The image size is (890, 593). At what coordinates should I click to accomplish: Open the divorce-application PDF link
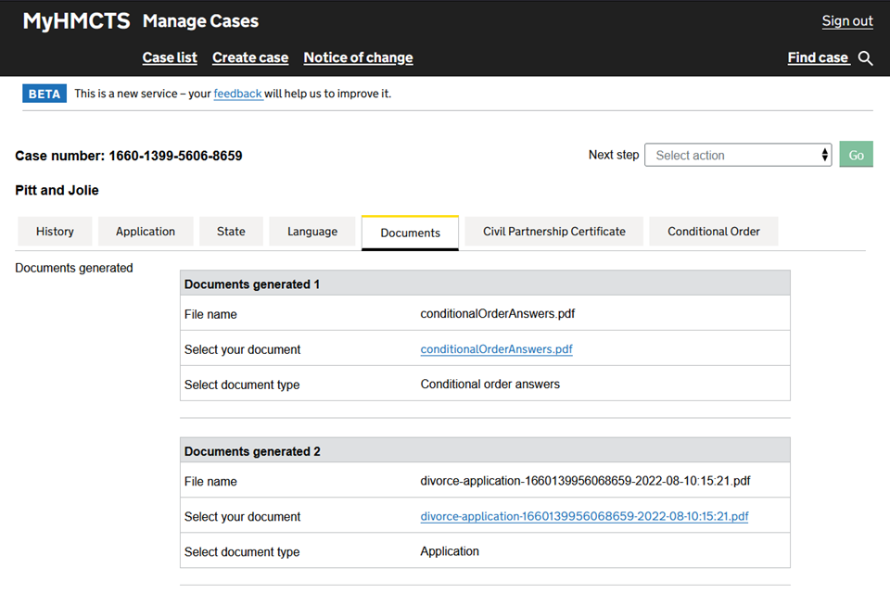click(584, 516)
